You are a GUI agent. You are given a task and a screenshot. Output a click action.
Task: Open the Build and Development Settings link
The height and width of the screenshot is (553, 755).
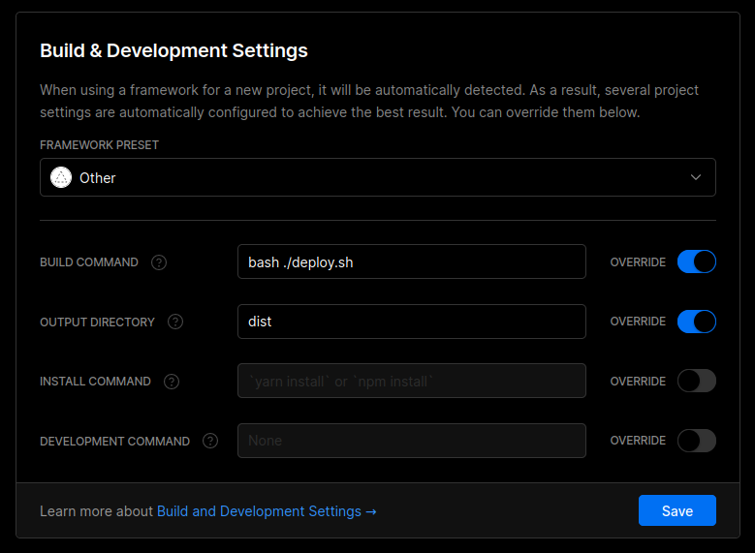tap(267, 511)
